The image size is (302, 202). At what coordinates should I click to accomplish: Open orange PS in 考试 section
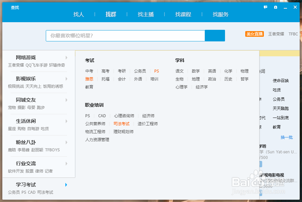(156, 71)
